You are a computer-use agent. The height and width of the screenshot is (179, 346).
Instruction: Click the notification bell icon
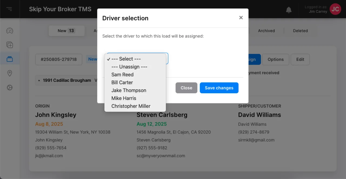pyautogui.click(x=289, y=10)
